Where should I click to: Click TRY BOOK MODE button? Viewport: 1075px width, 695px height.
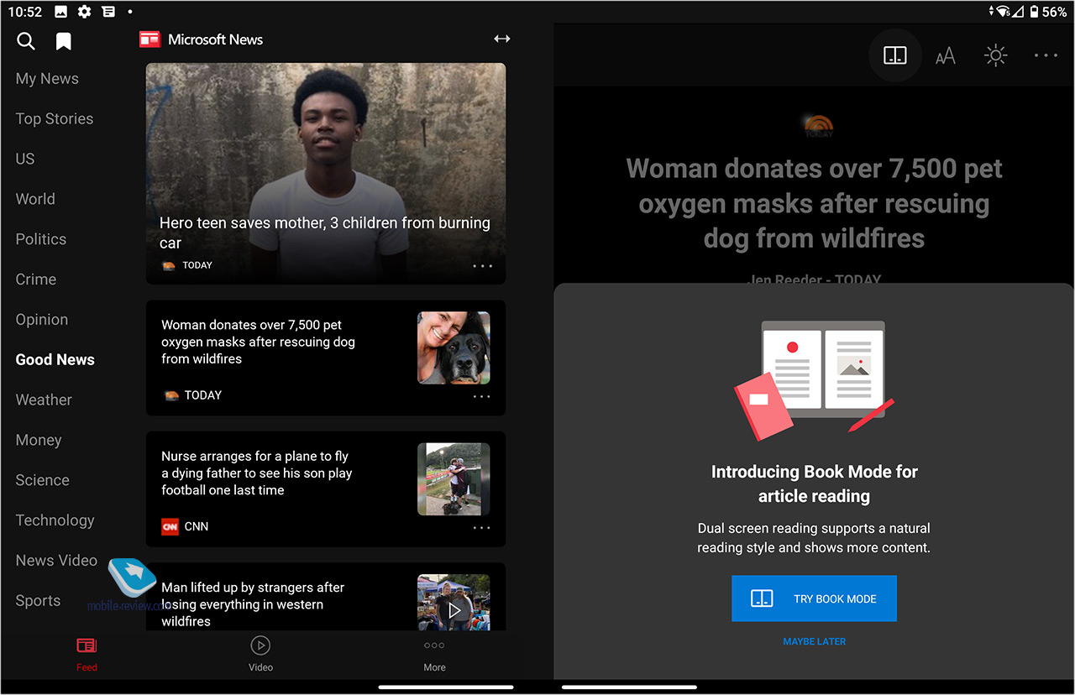[x=814, y=598]
